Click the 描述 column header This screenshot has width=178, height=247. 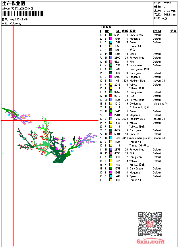click(x=133, y=31)
